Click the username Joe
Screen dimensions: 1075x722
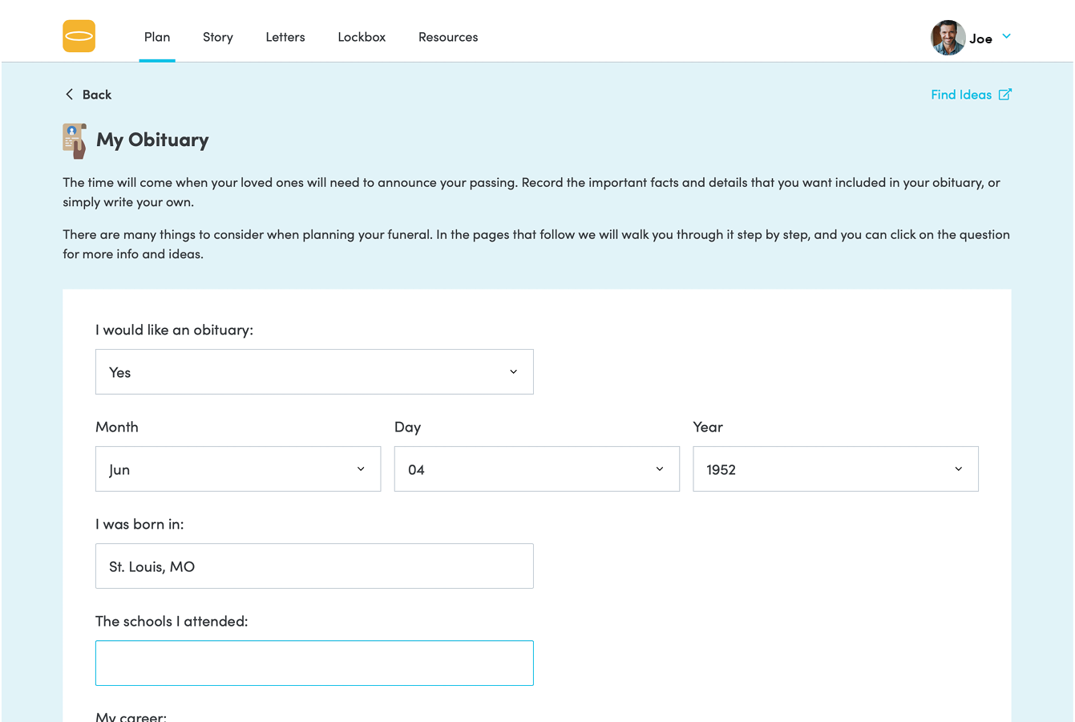click(x=980, y=39)
